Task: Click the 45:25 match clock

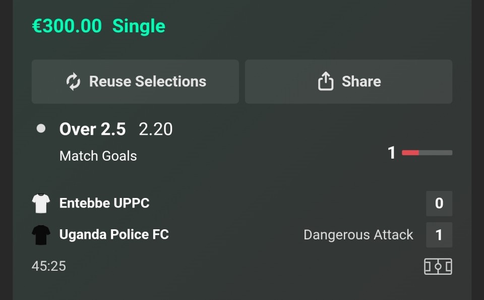Action: tap(49, 266)
